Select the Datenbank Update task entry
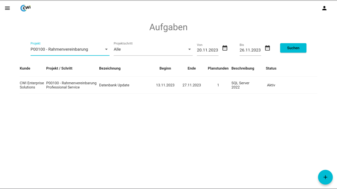The width and height of the screenshot is (337, 189). [114, 85]
